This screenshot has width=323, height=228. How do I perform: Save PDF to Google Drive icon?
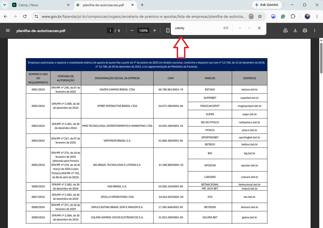pos(285,30)
